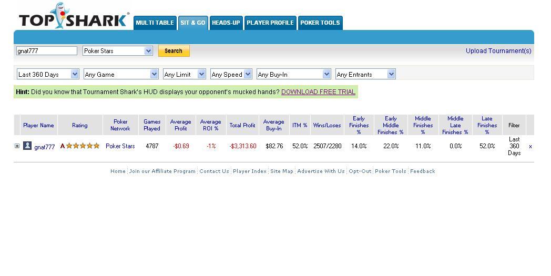
Task: Switch to the Multi Table tab
Action: [155, 23]
